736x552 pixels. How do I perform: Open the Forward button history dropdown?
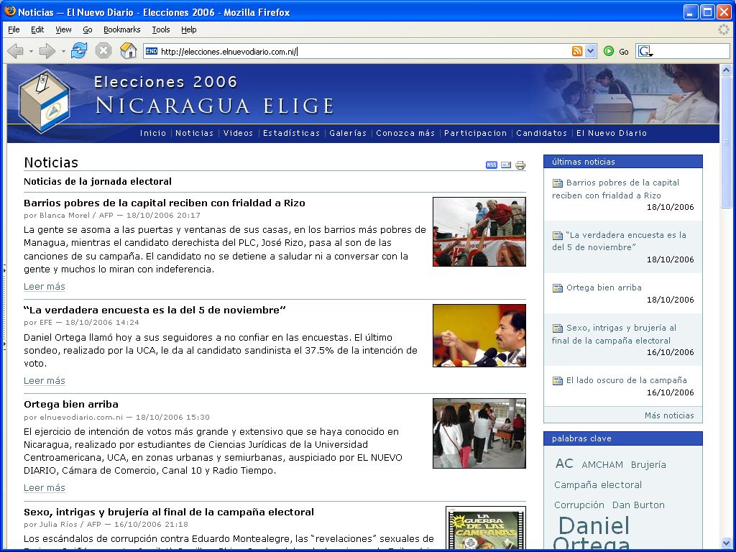pos(63,51)
